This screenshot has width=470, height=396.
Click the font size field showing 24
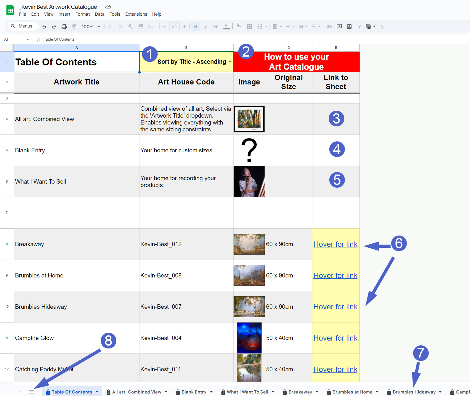tap(174, 27)
